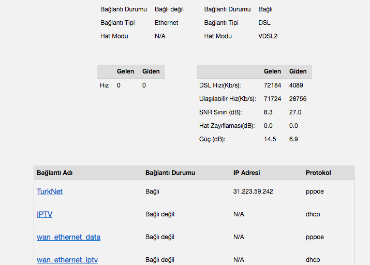Open the IPTV connection link
The height and width of the screenshot is (265, 370).
point(45,214)
